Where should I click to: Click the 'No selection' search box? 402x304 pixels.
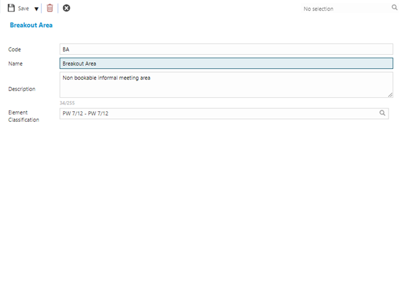[342, 9]
